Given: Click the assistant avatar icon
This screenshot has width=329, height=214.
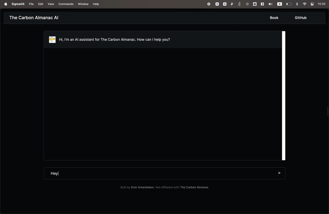Looking at the screenshot, I should click(x=52, y=40).
